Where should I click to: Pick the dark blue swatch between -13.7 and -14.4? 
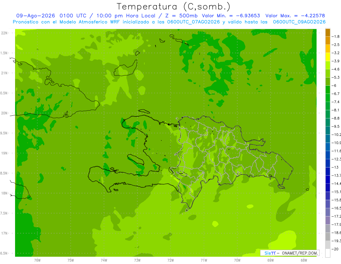click(328, 179)
